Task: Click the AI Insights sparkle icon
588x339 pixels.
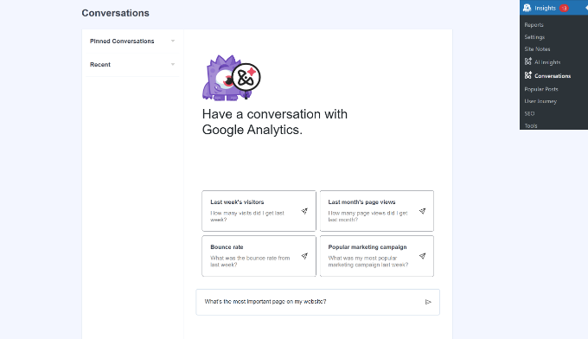Action: click(x=528, y=61)
